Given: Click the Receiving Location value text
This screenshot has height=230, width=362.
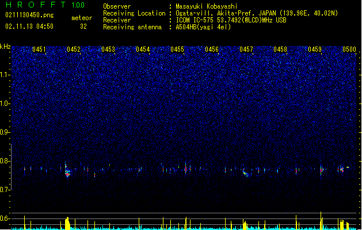Looking at the screenshot, I should pos(257,13).
